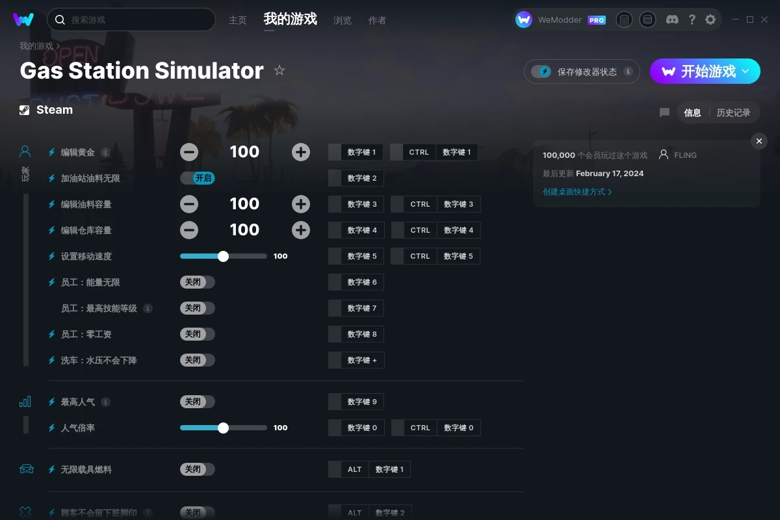Close the info panel with X
Viewport: 780px width, 520px height.
759,141
